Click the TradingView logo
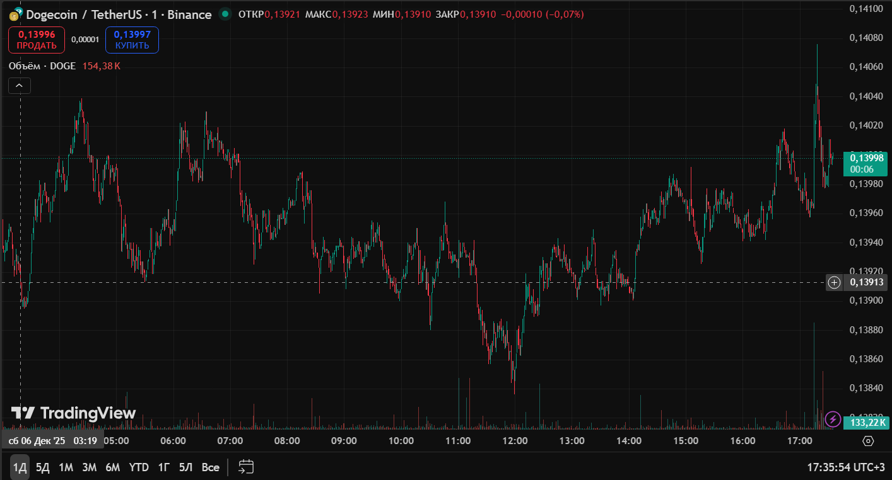892x480 pixels. tap(73, 413)
